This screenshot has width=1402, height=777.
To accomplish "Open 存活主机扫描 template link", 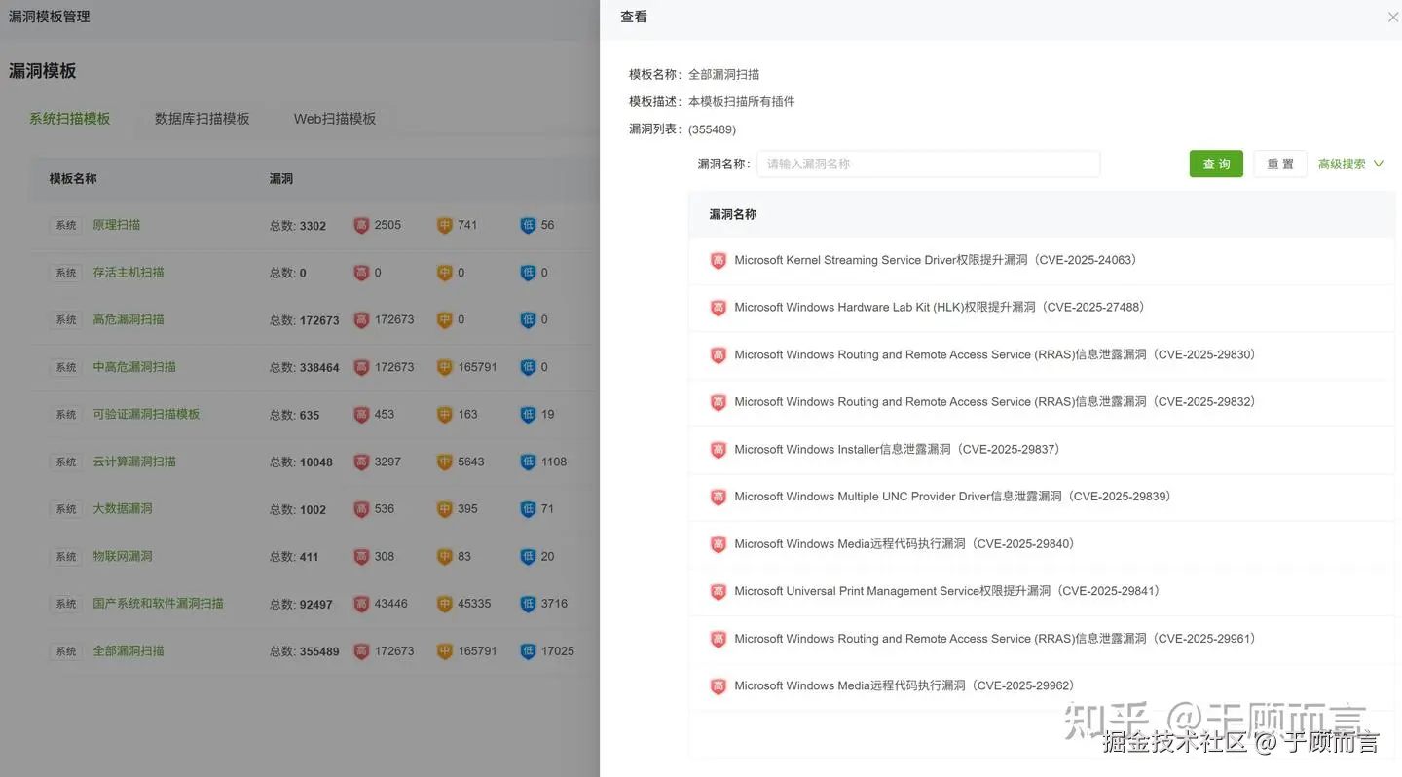I will [129, 273].
